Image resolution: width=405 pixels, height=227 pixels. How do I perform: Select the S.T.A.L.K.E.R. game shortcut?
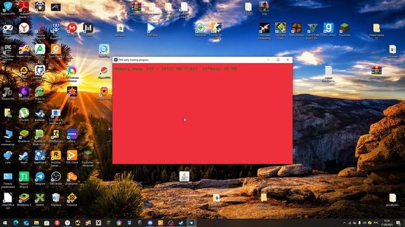tap(56, 116)
